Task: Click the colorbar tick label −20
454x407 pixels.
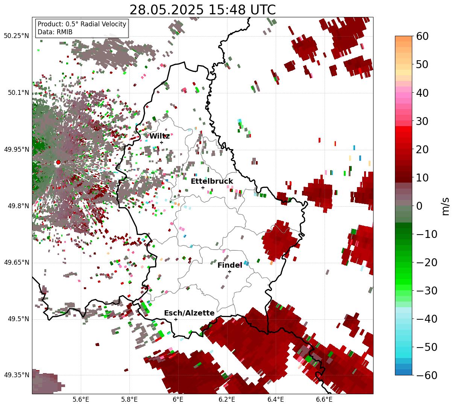Action: coord(427,262)
